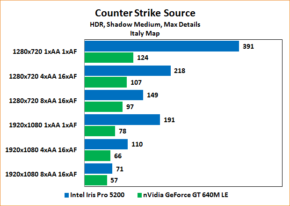This screenshot has width=290, height=206.
Task: Click the data label '391'
Action: point(248,46)
